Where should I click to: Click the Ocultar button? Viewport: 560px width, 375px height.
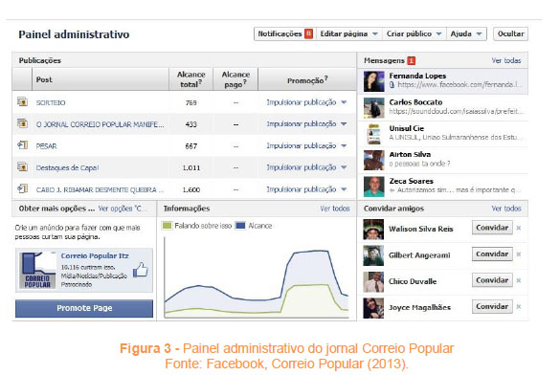pos(511,33)
